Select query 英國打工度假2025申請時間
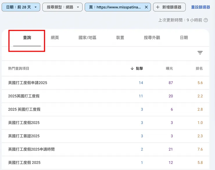 (x=31, y=149)
